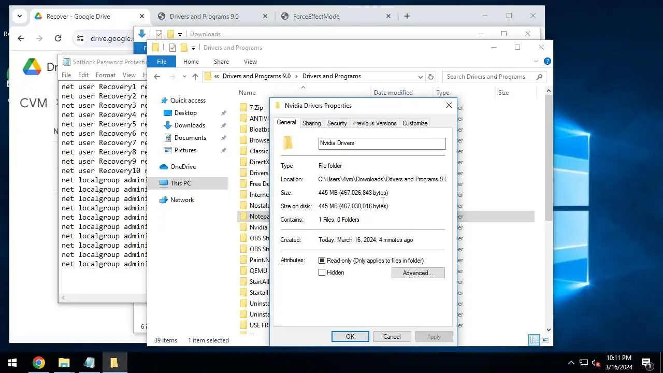Open Explorer Help question mark icon

click(x=547, y=61)
